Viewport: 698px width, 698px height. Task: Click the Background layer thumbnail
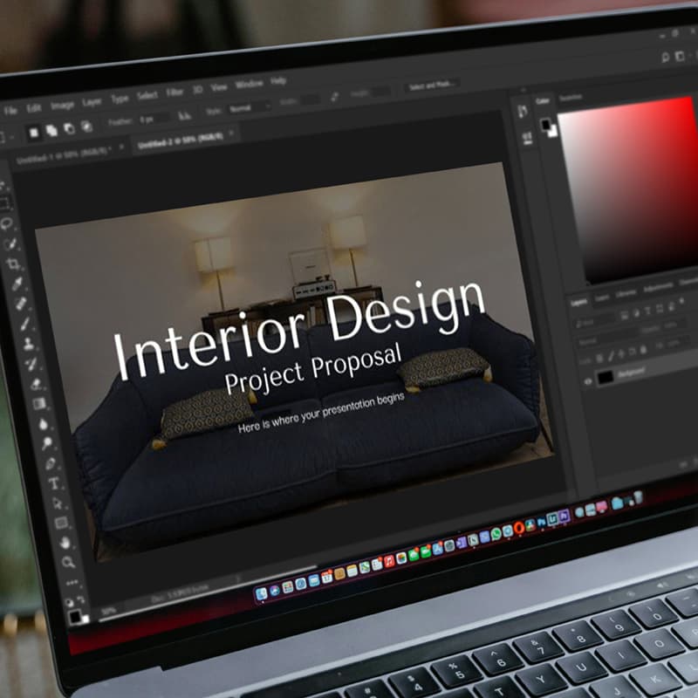(x=606, y=378)
